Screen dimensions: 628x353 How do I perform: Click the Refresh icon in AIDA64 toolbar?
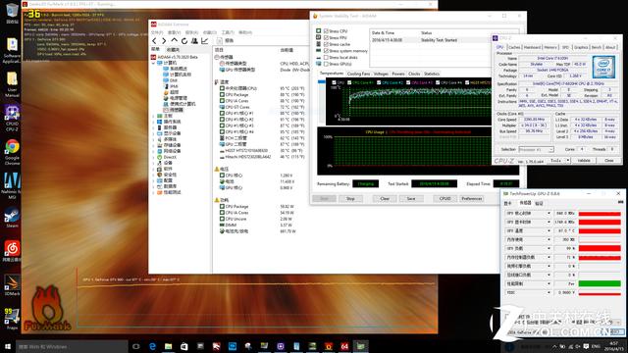pos(184,41)
